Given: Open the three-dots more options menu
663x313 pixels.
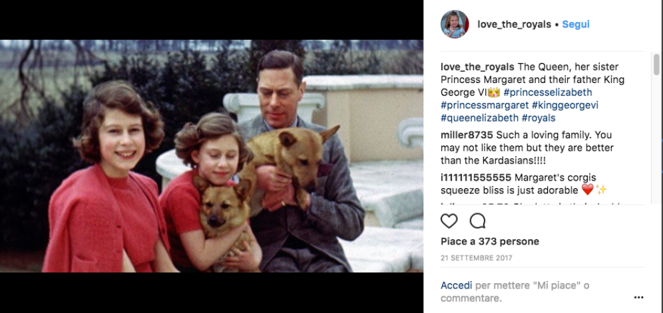Looking at the screenshot, I should 638,297.
